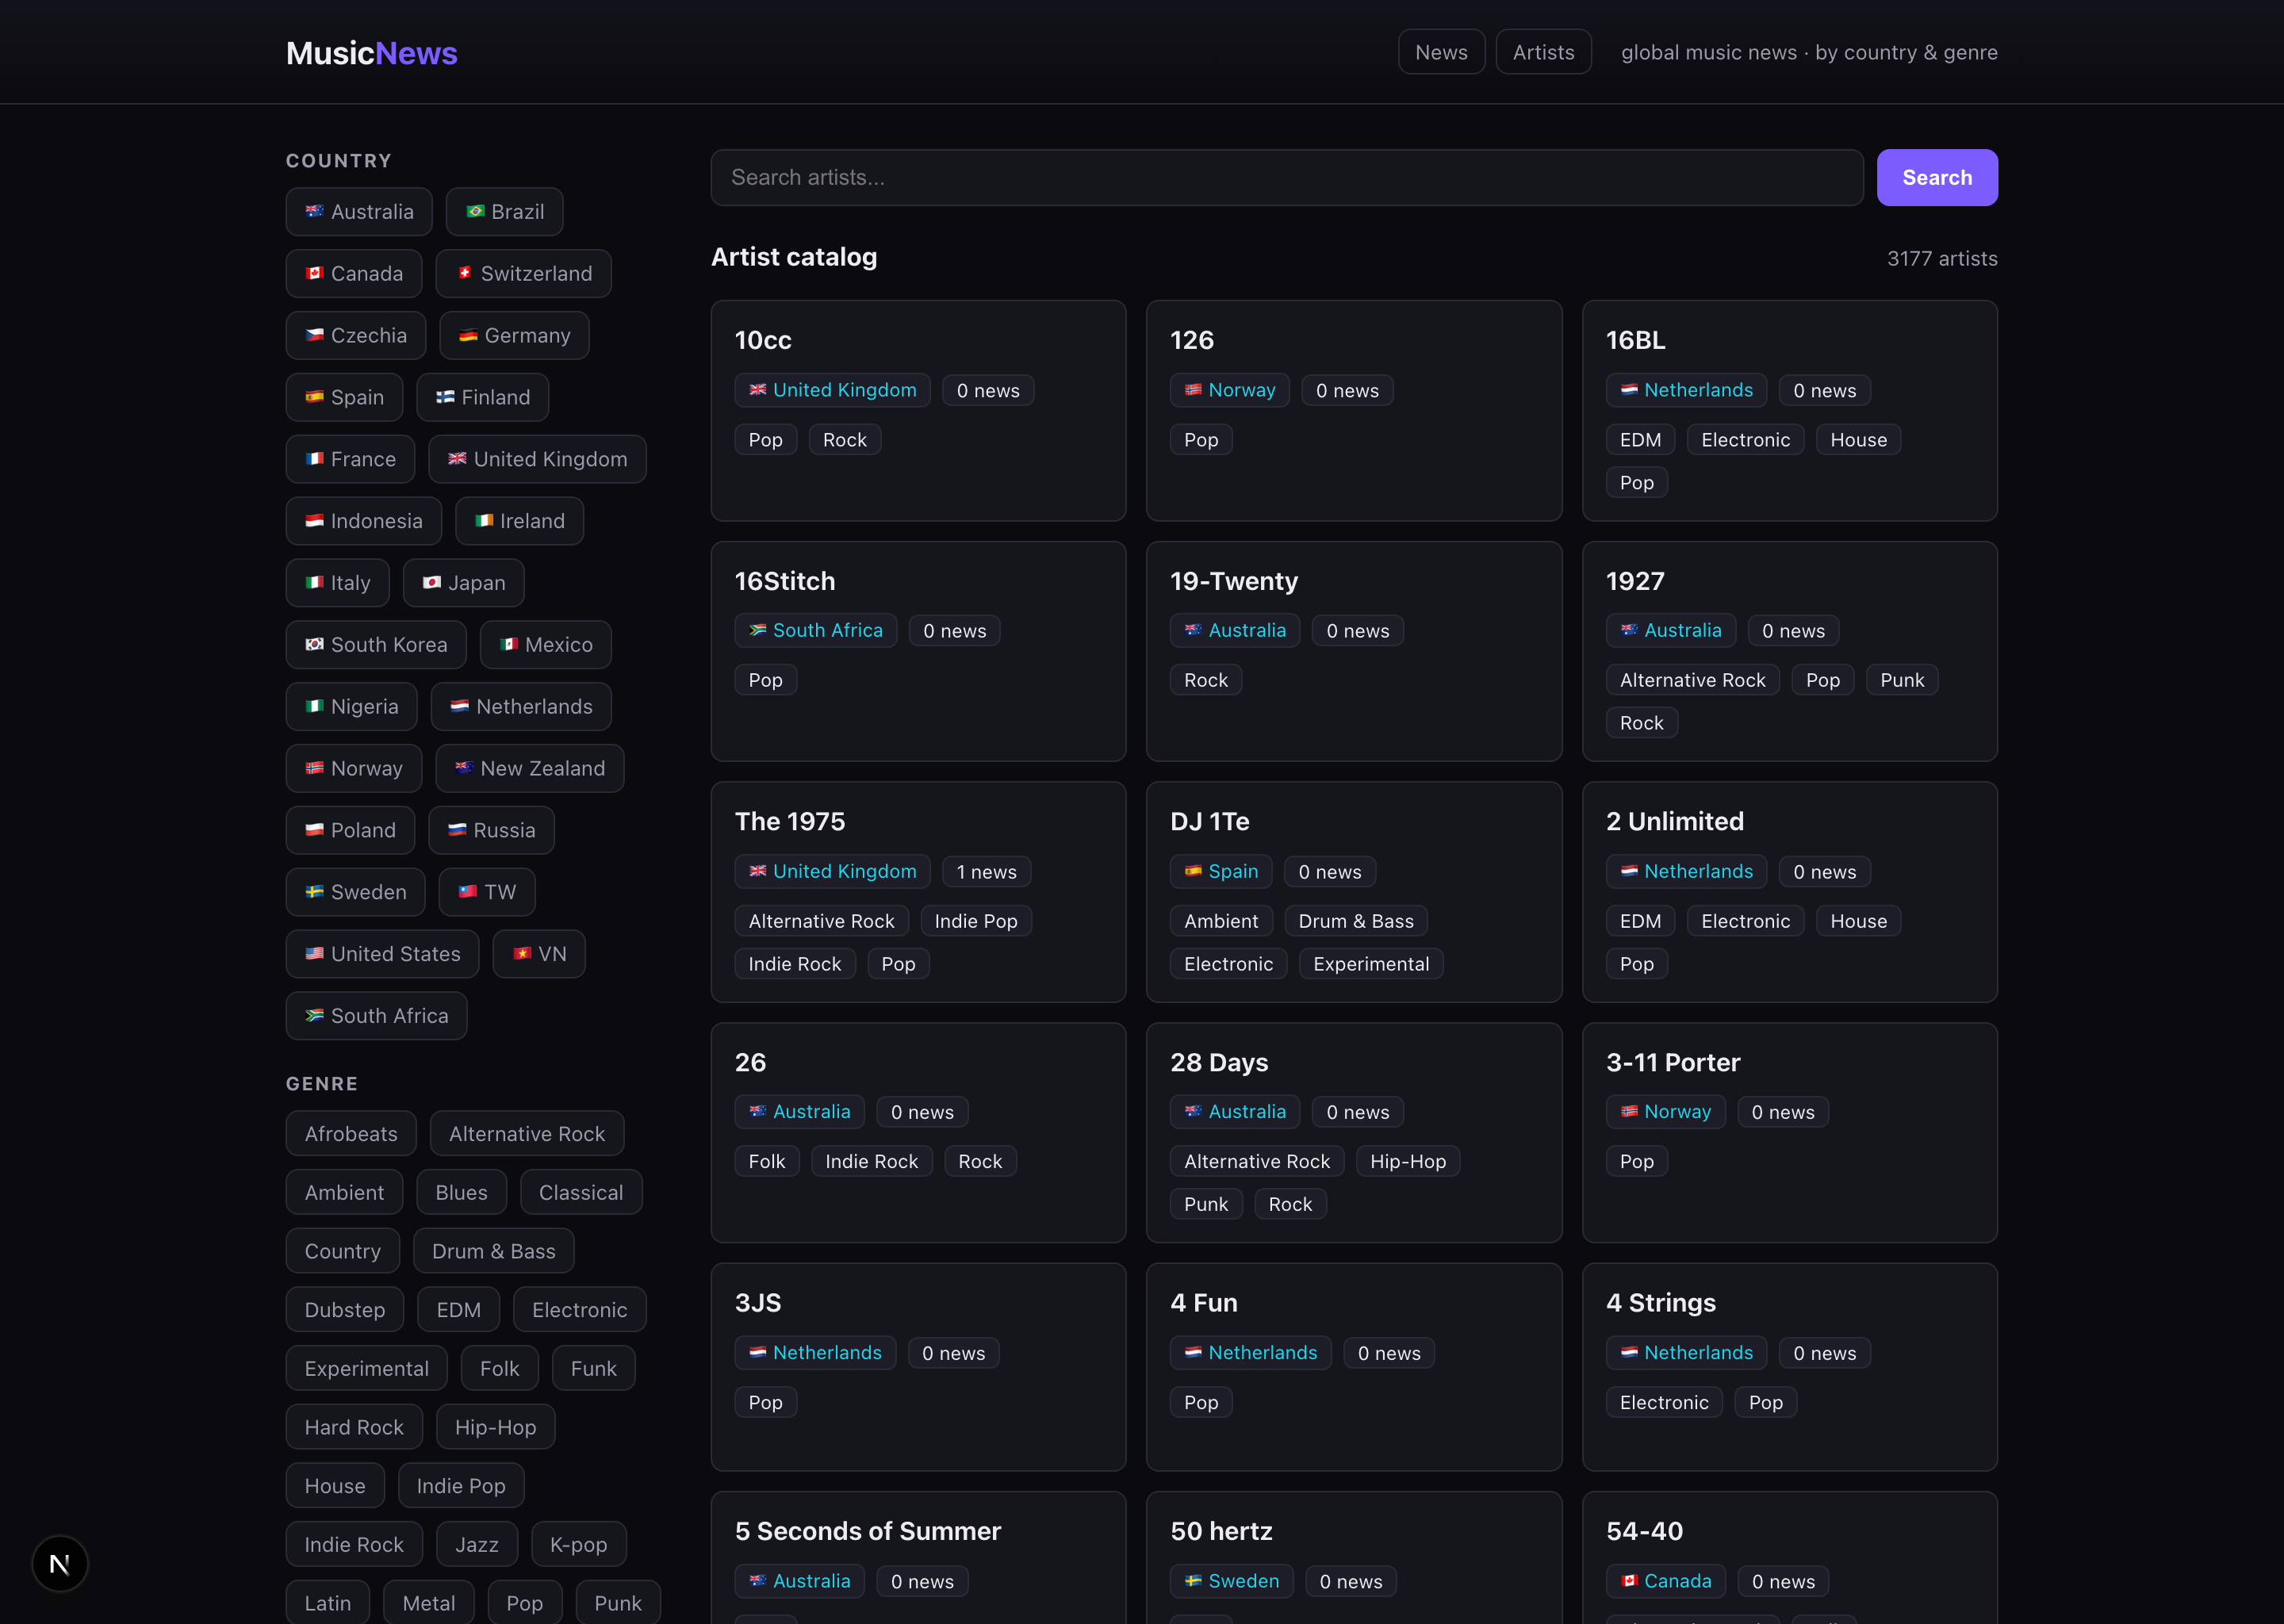The image size is (2284, 1624).
Task: Click Punk tag on the 1927 card
Action: pyautogui.click(x=1901, y=680)
